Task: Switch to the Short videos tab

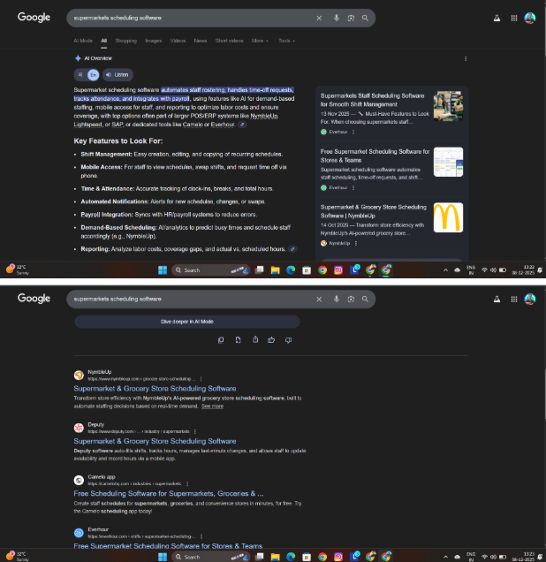Action: [x=230, y=41]
